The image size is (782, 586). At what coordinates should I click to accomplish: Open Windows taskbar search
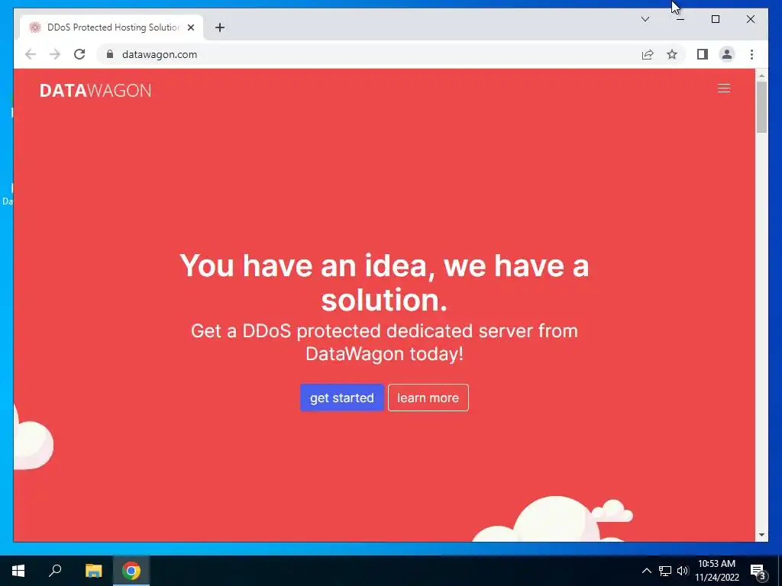tap(55, 571)
